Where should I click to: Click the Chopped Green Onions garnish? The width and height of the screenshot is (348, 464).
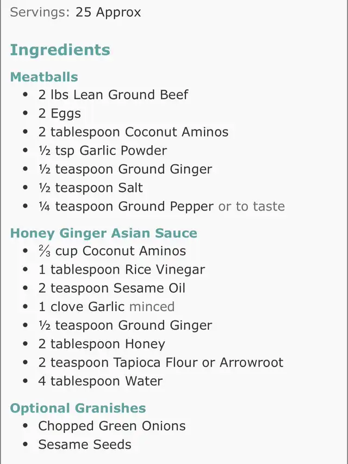click(x=112, y=426)
